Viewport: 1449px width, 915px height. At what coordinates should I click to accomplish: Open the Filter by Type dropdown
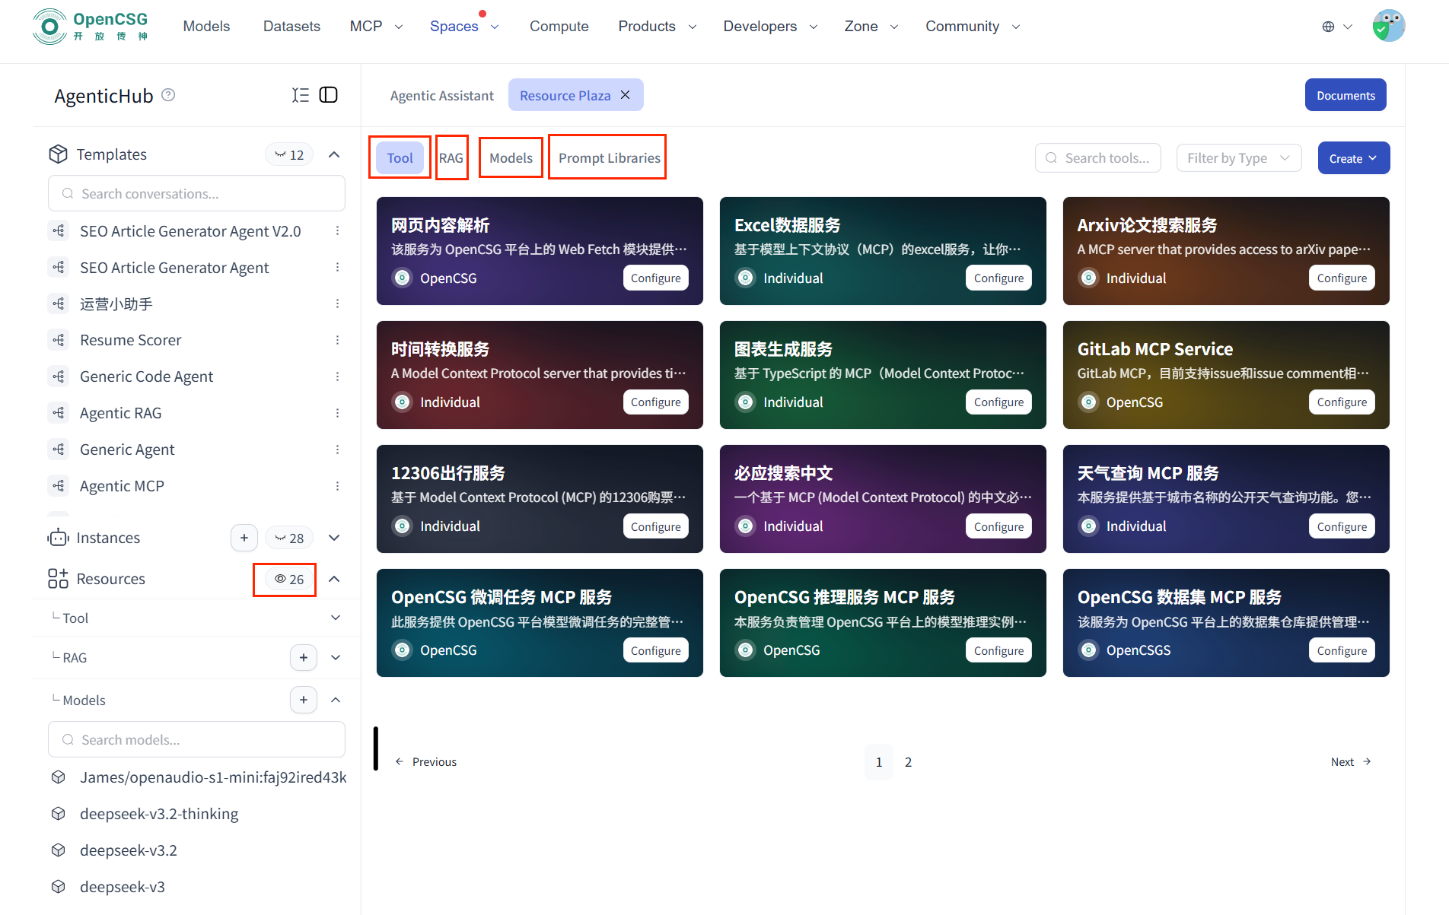(x=1238, y=158)
